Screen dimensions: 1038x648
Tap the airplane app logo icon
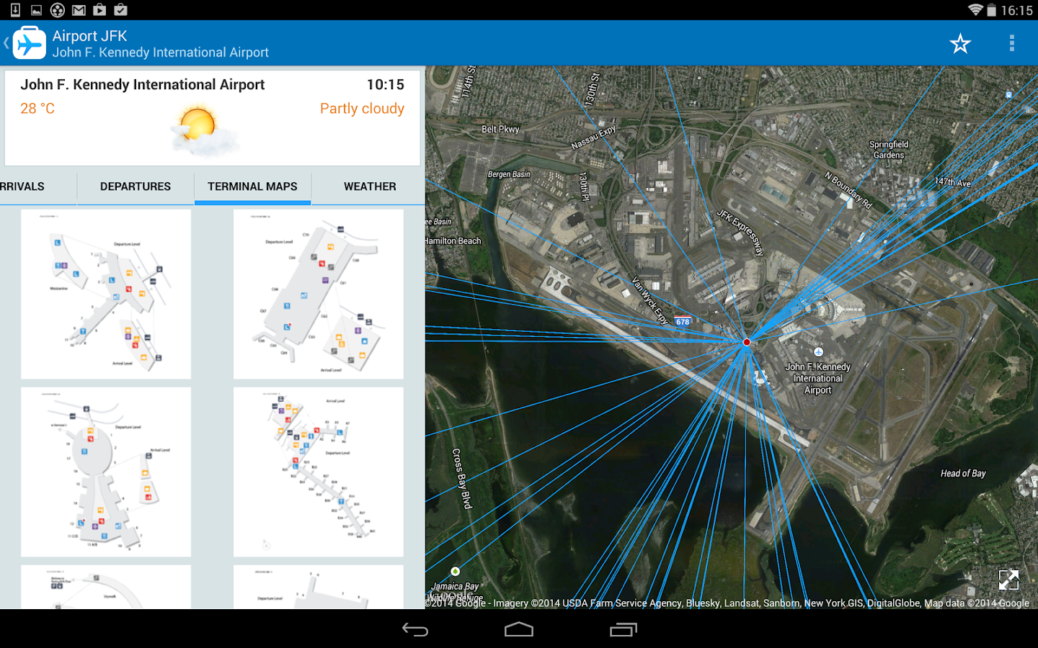click(x=29, y=42)
